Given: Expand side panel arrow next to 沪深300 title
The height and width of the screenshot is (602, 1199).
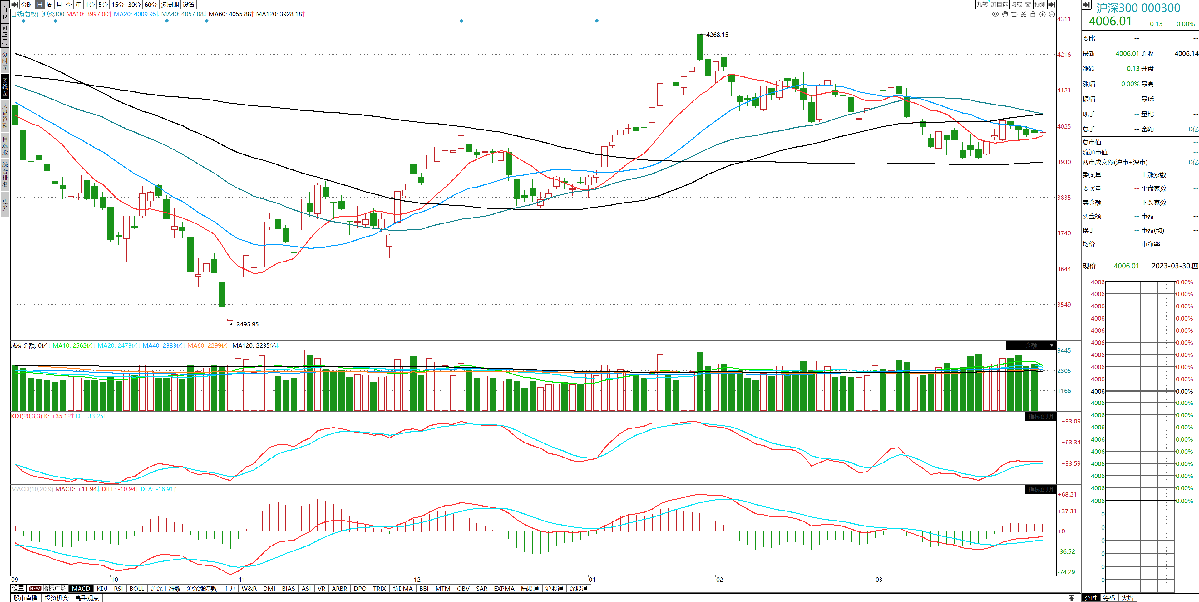Looking at the screenshot, I should [x=1086, y=5].
